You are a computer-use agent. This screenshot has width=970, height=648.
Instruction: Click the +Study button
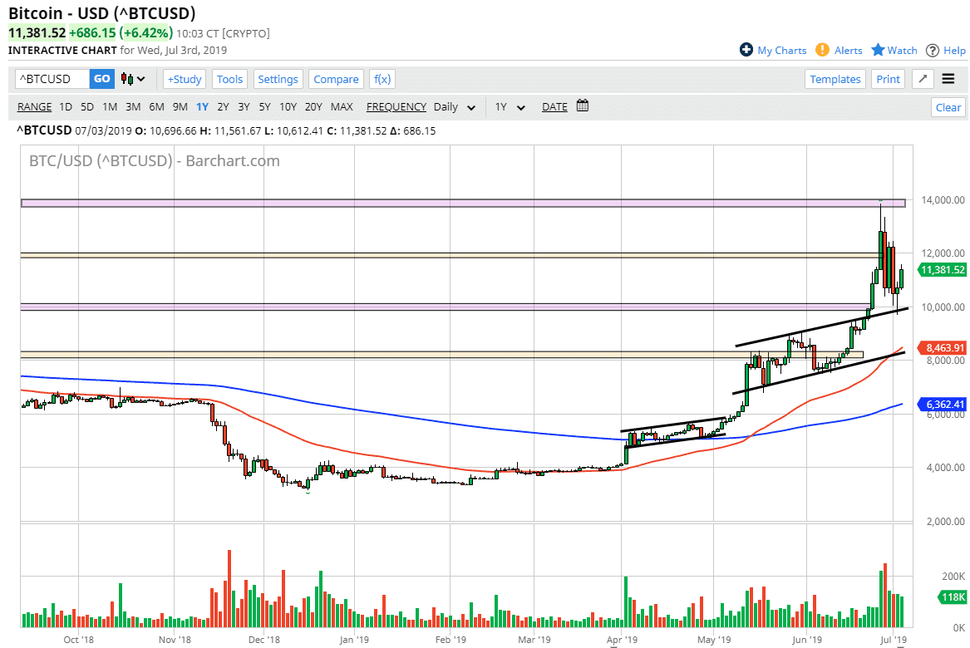click(184, 79)
